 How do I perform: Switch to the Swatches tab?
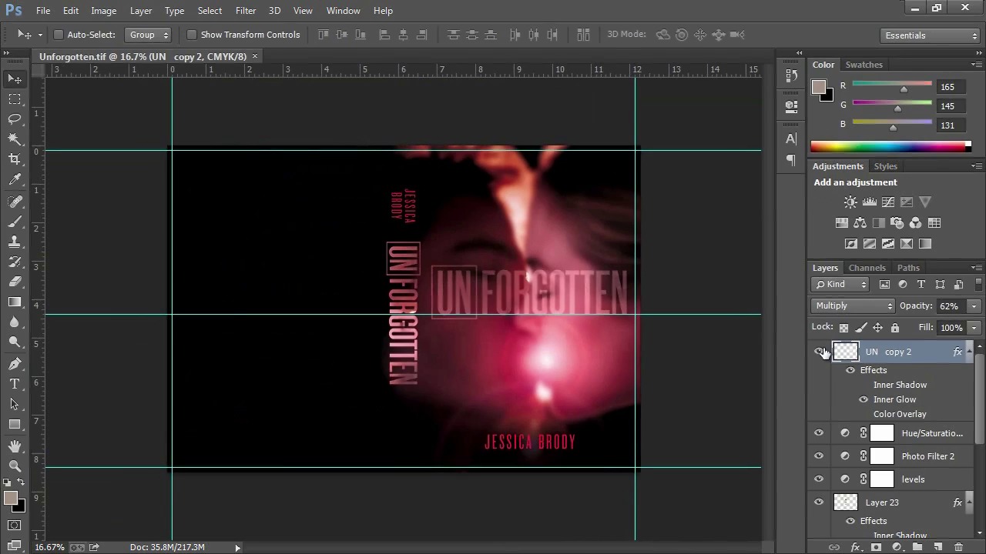[864, 65]
